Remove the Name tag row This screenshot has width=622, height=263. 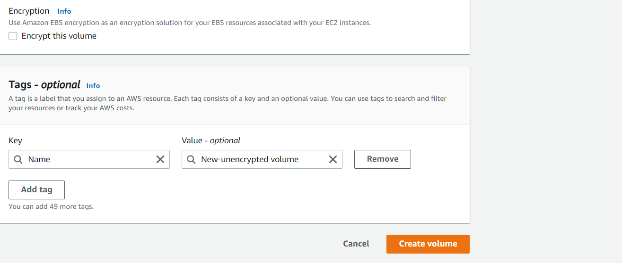(383, 159)
